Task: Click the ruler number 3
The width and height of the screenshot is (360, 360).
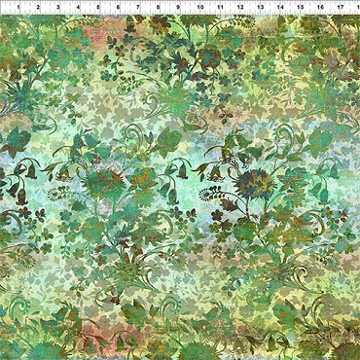Action: click(58, 7)
